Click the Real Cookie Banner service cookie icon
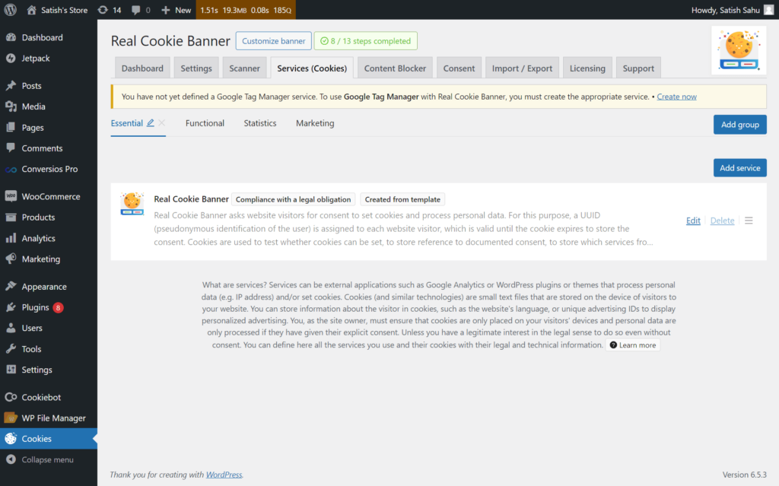This screenshot has height=486, width=779. [x=132, y=204]
